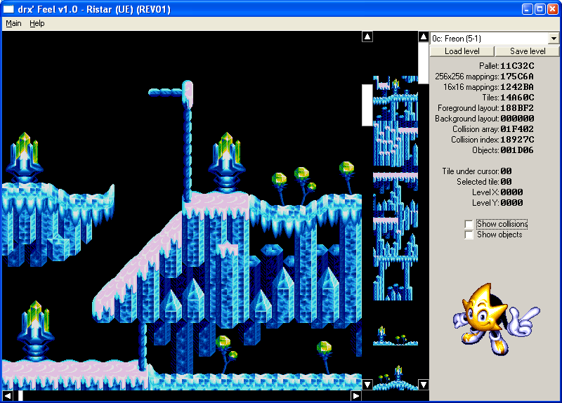
Task: Click the Load level button
Action: click(462, 51)
